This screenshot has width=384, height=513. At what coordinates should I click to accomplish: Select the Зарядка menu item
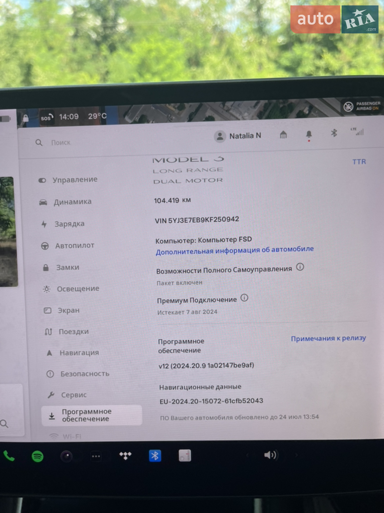(x=63, y=224)
